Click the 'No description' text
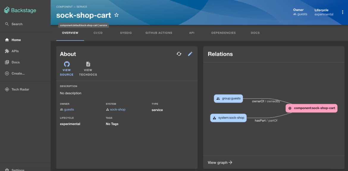This screenshot has width=348, height=171. 70,93
